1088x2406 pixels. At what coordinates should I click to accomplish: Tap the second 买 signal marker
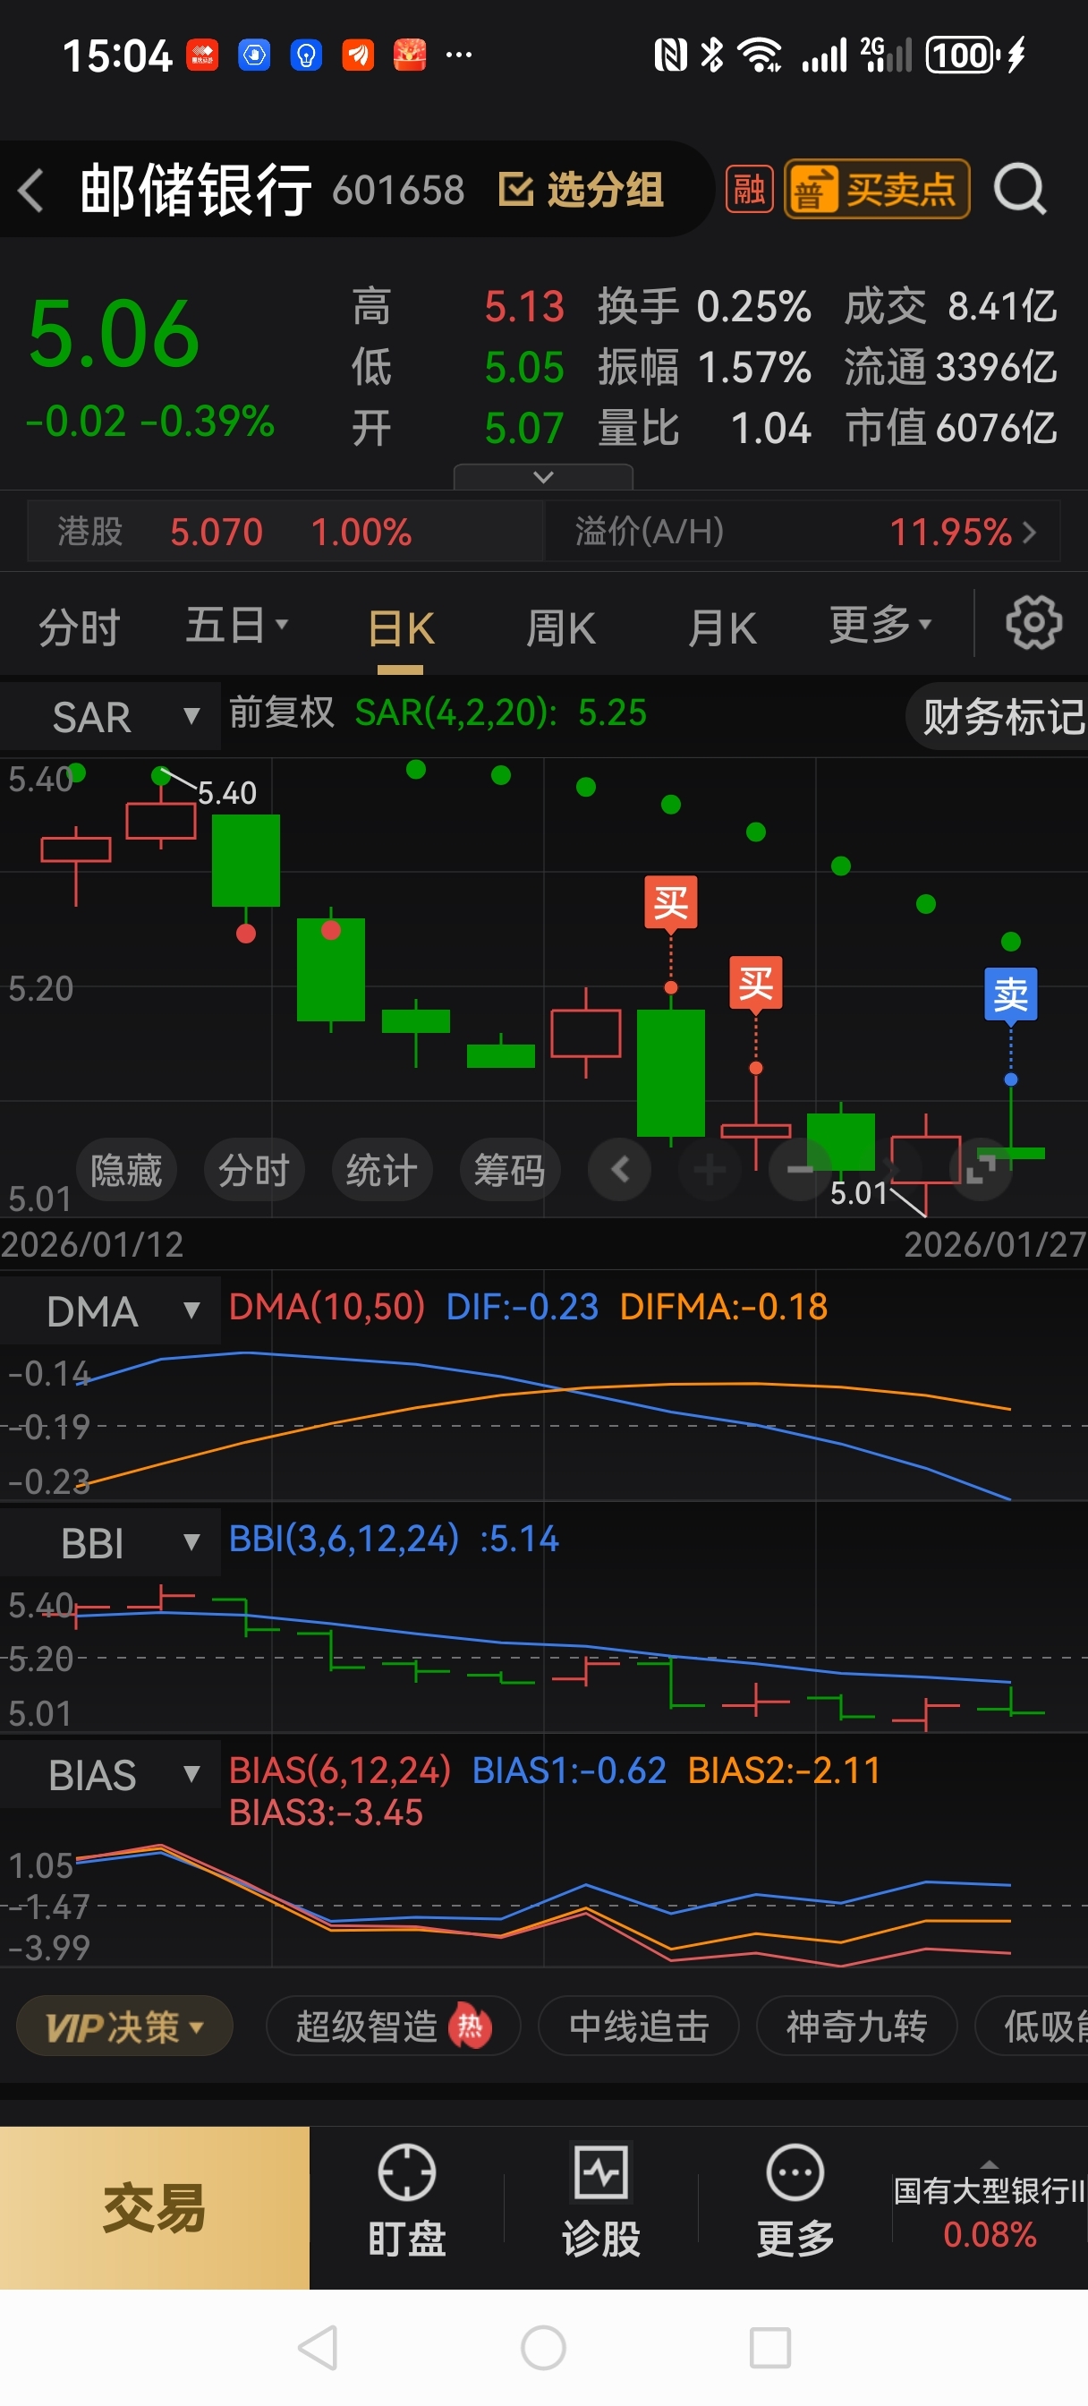(755, 983)
